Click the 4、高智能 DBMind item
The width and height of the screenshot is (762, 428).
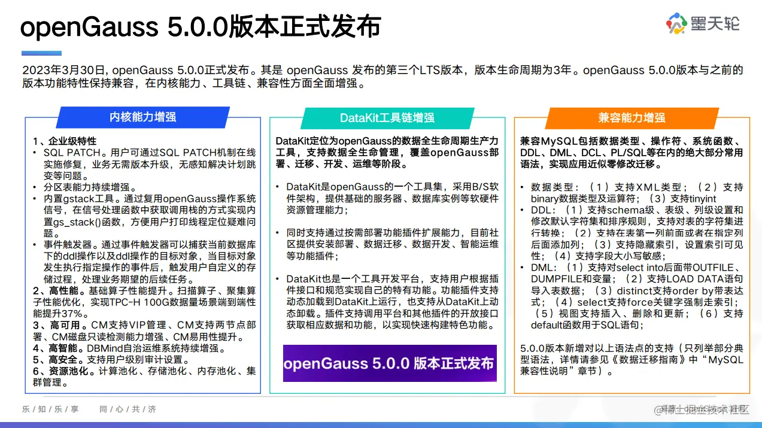tap(130, 348)
